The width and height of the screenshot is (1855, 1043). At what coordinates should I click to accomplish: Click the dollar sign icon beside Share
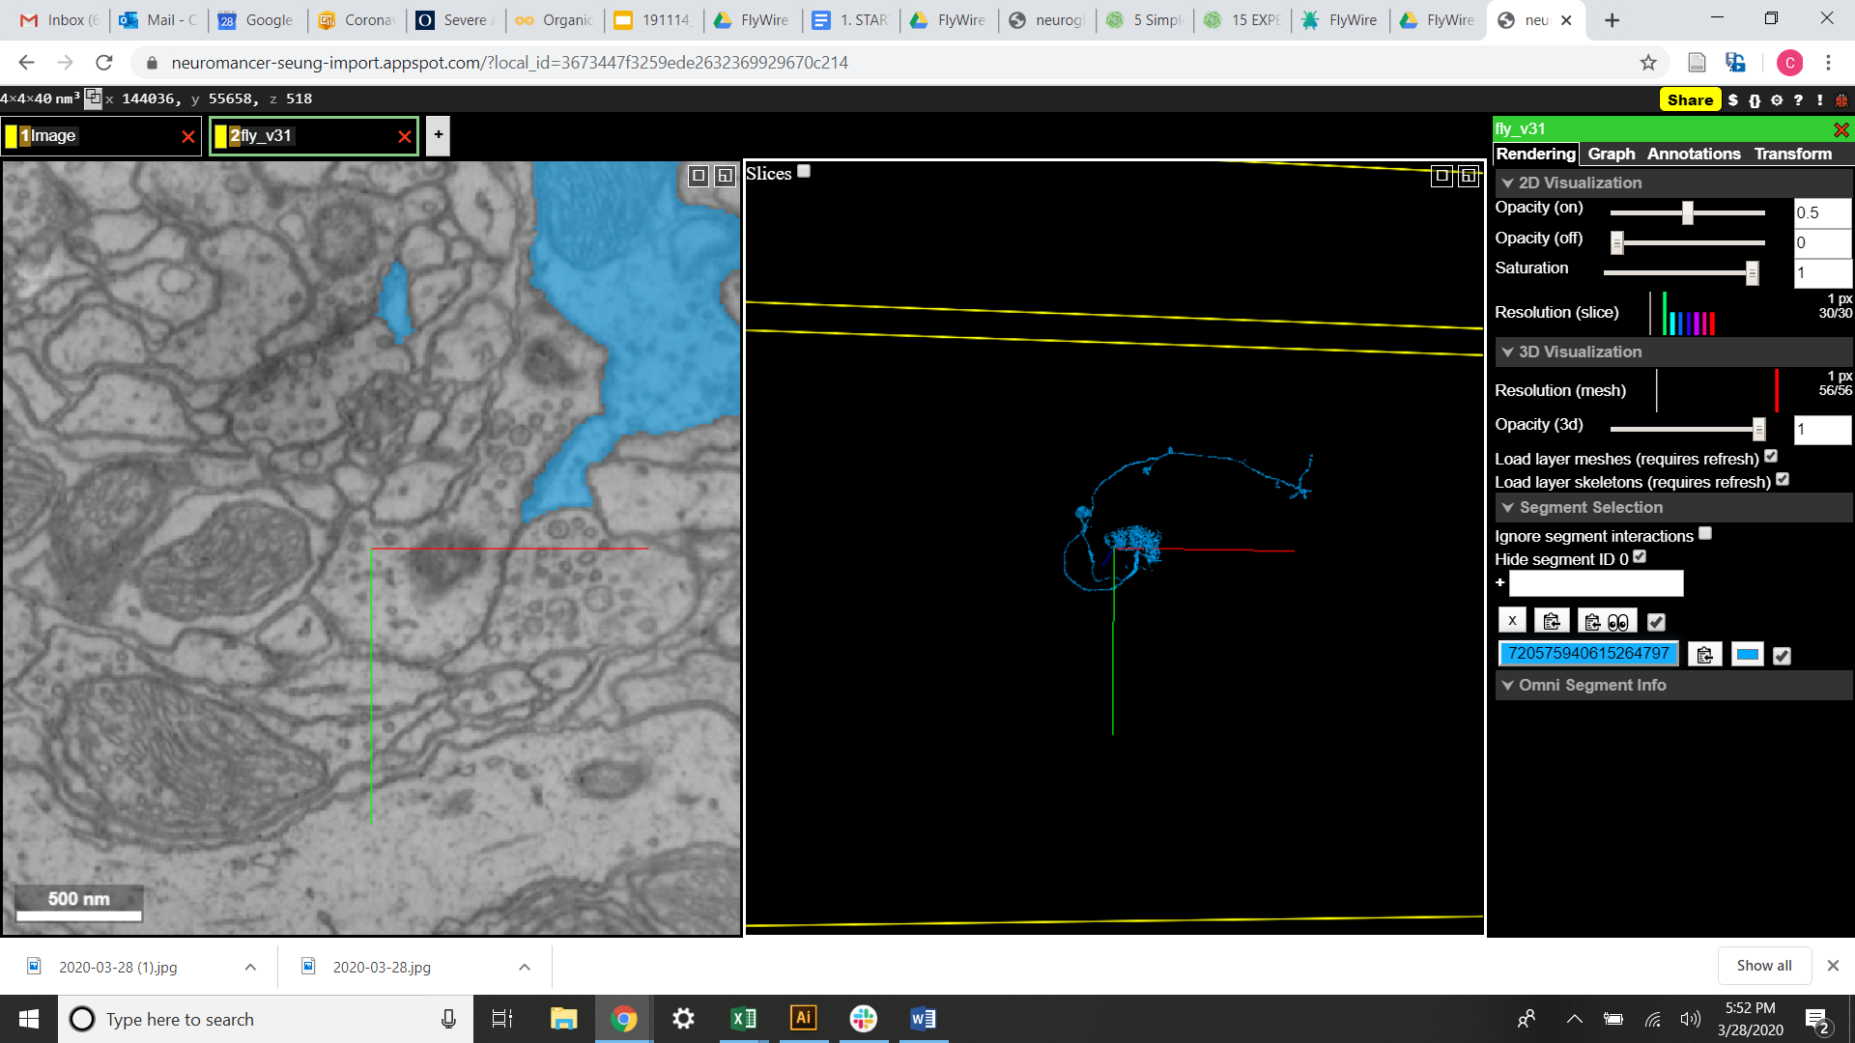tap(1733, 99)
